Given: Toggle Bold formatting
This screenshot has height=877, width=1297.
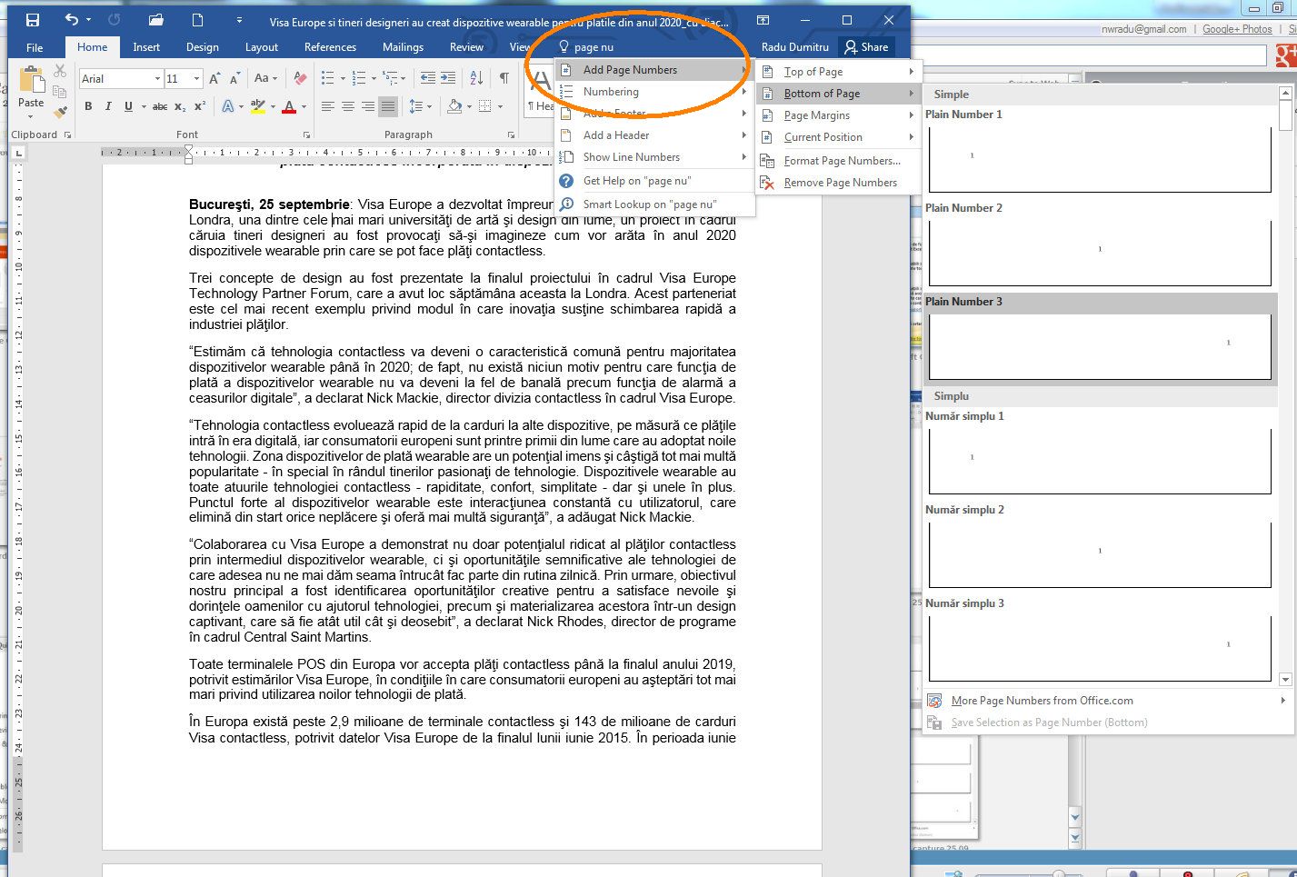Looking at the screenshot, I should (x=88, y=106).
